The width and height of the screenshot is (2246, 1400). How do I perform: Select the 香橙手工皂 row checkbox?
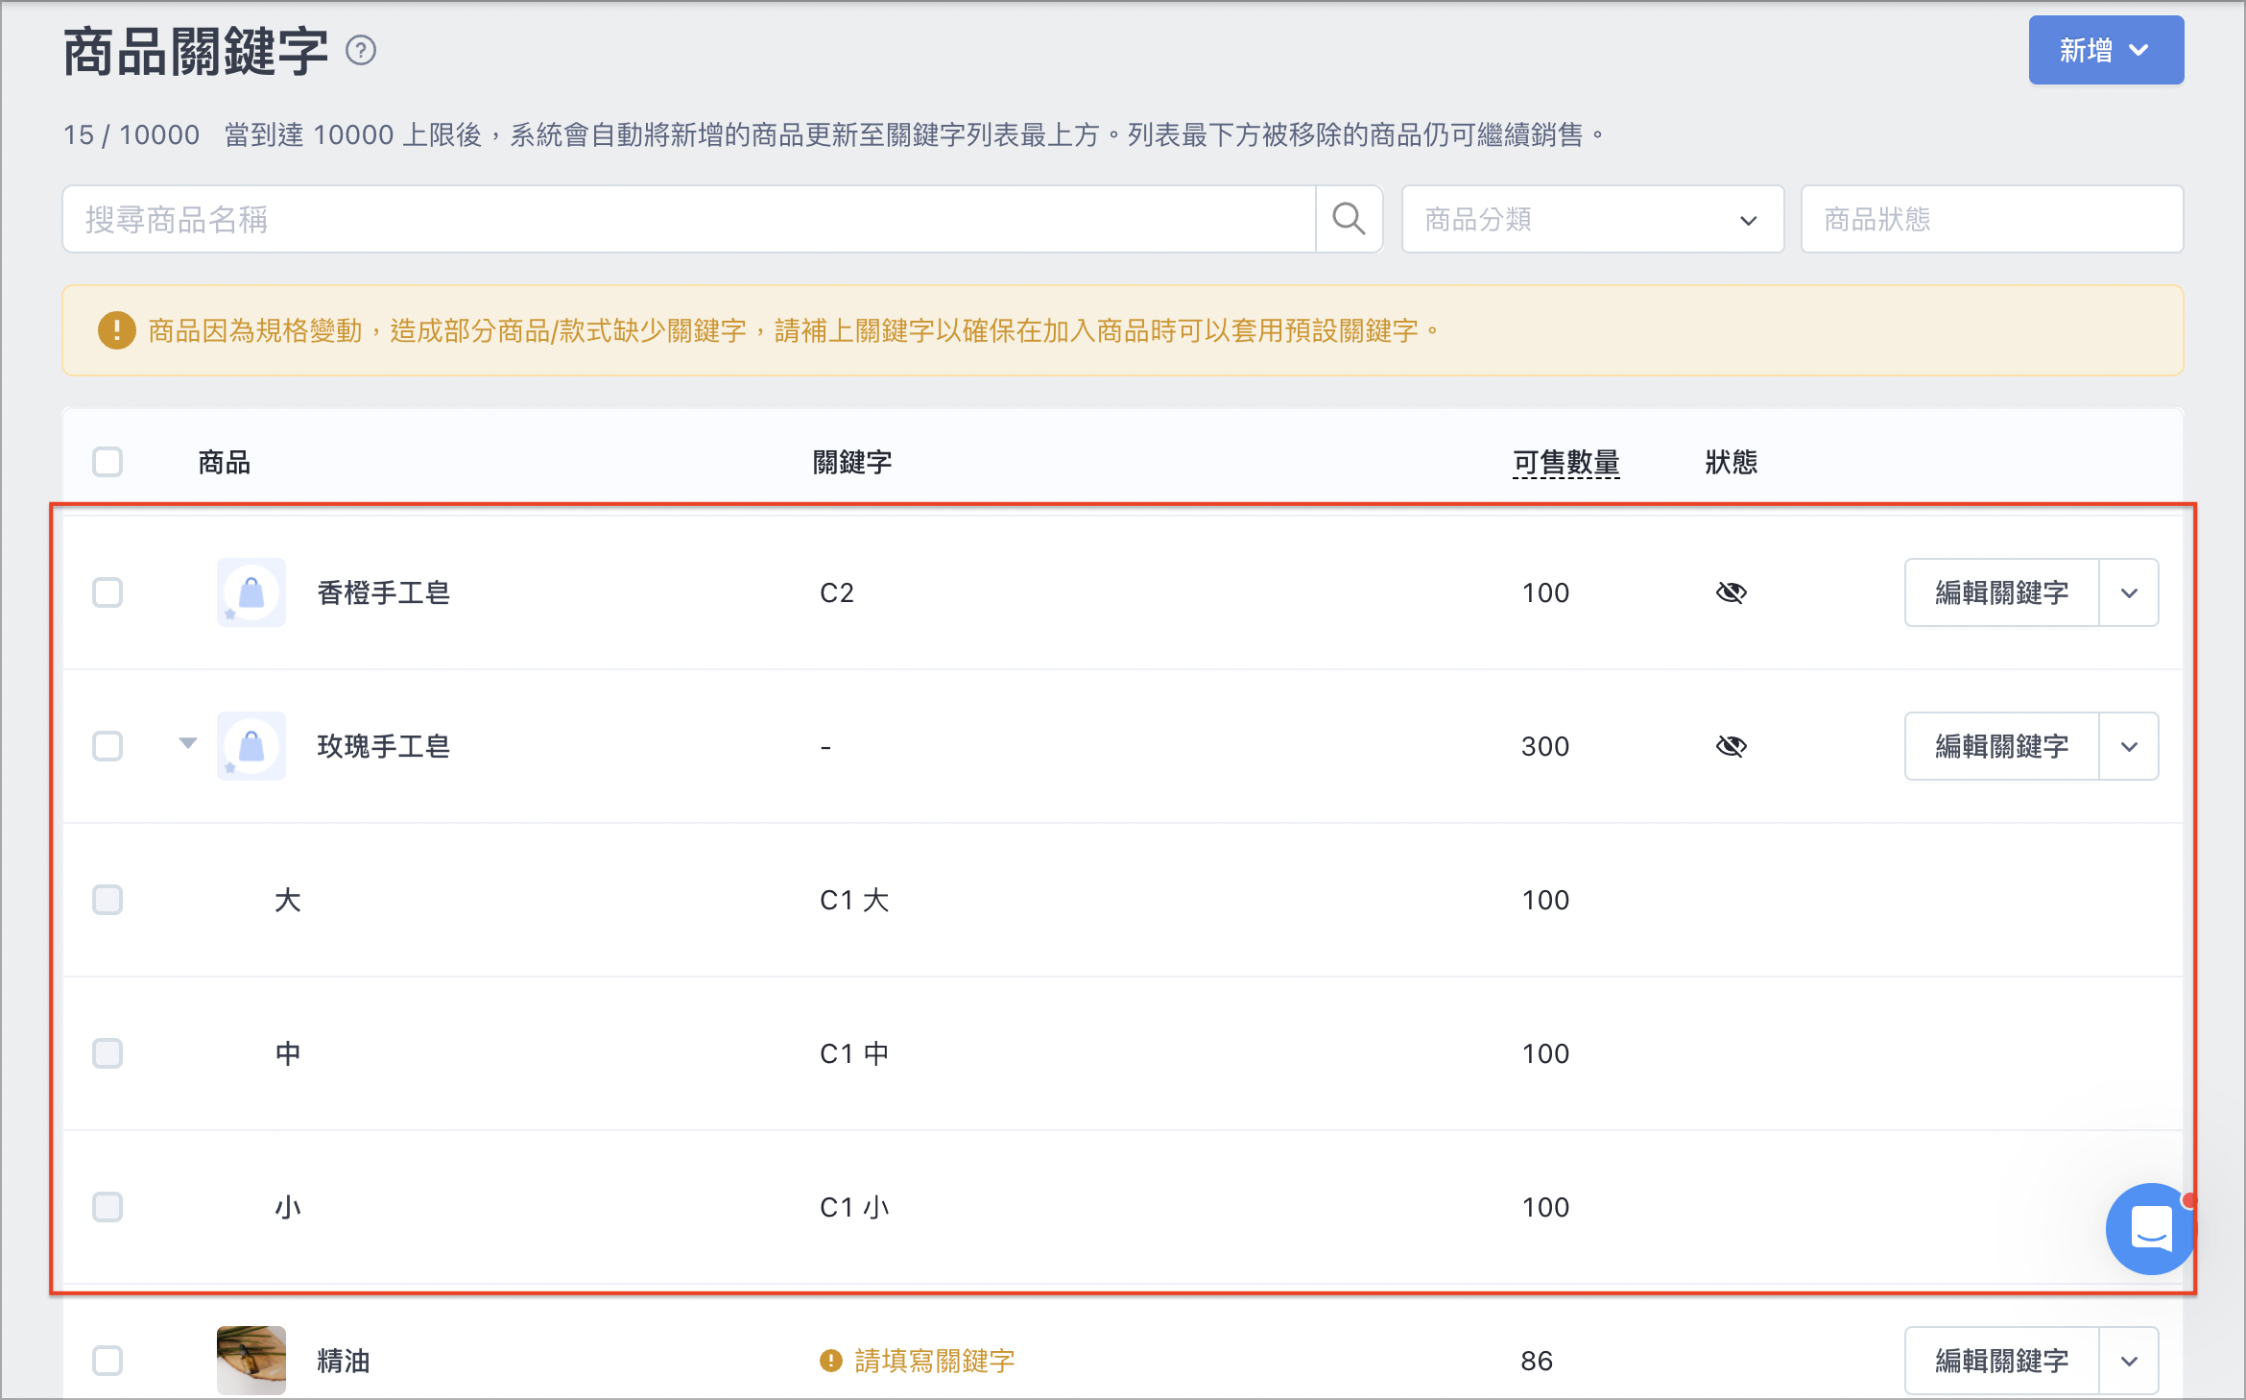coord(108,592)
